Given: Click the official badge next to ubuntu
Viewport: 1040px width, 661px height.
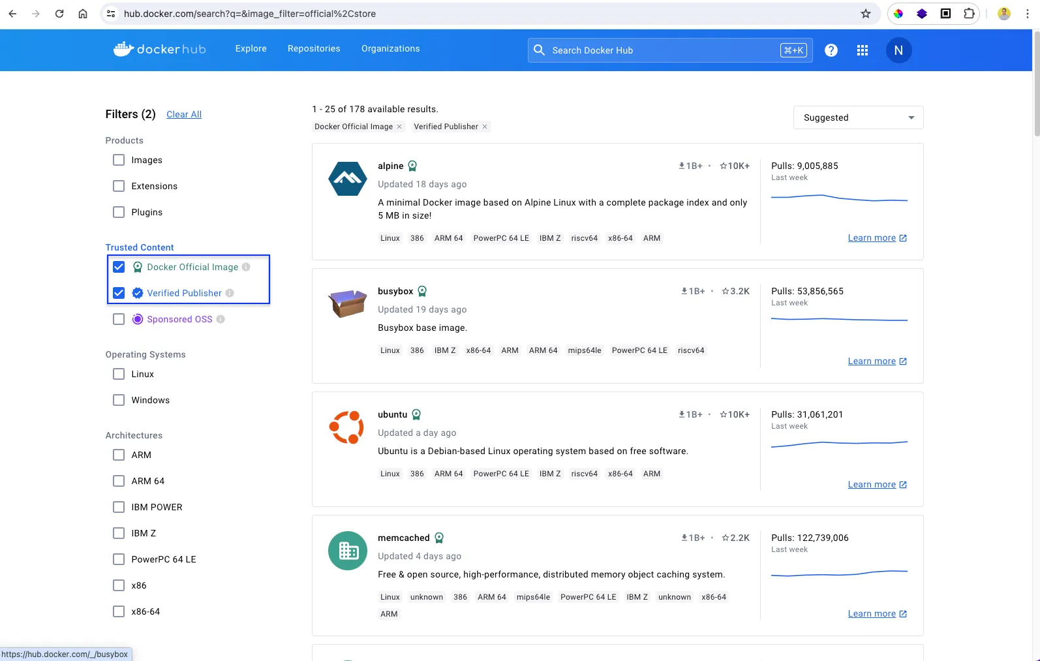Looking at the screenshot, I should click(x=416, y=414).
